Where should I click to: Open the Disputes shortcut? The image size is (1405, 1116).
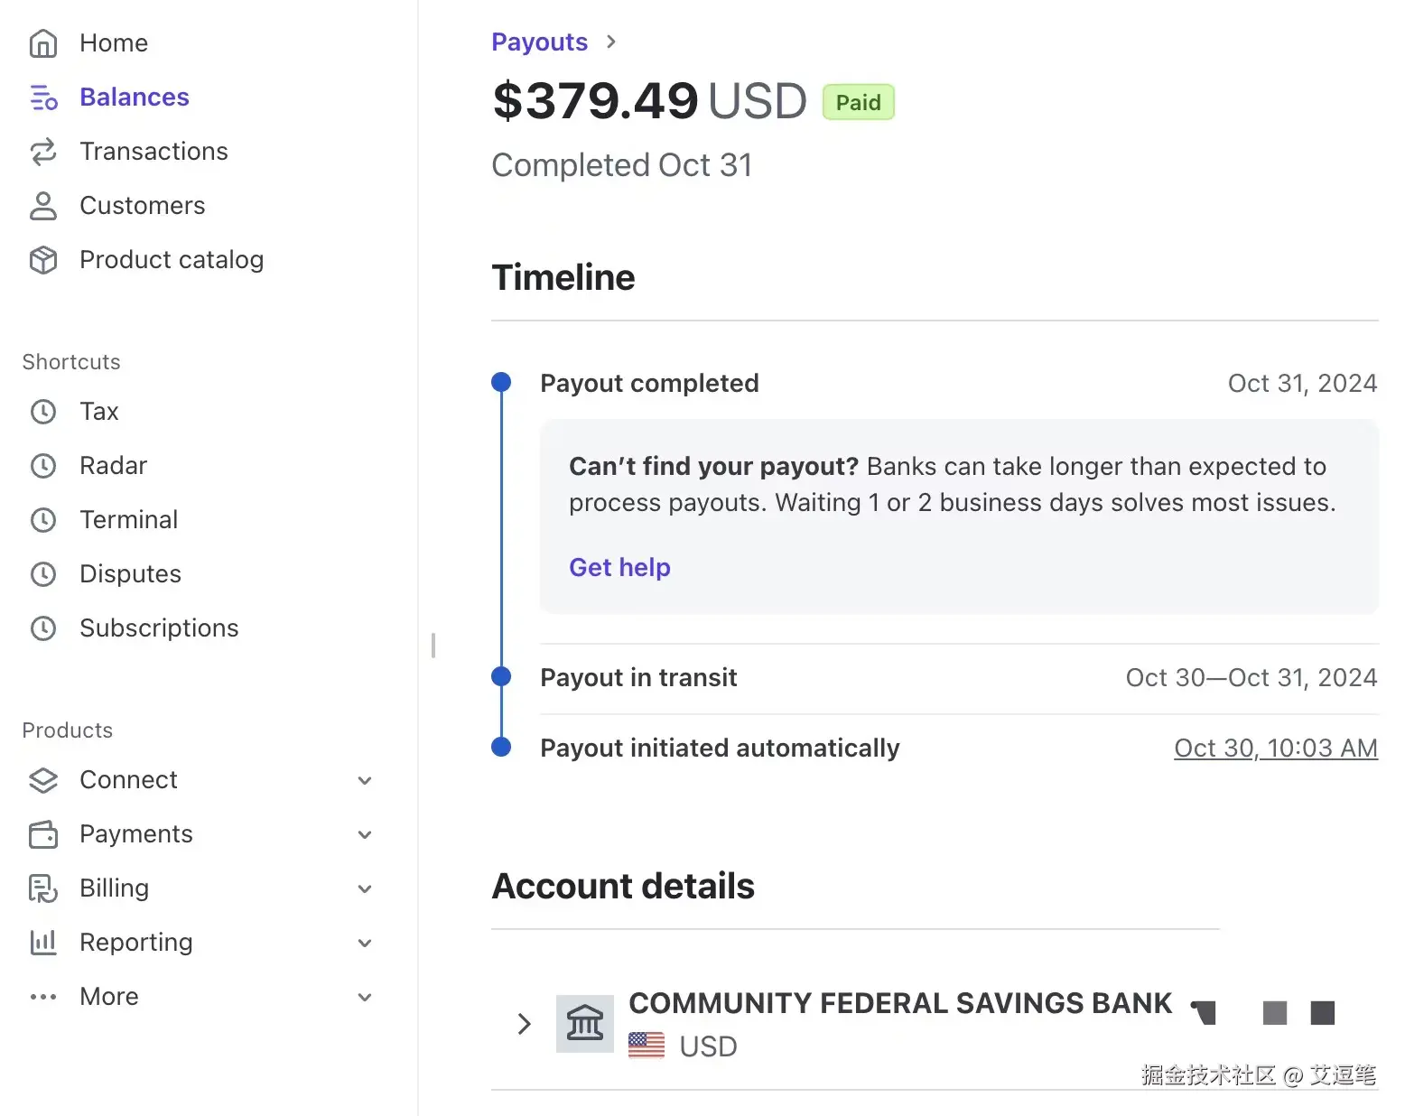pyautogui.click(x=130, y=574)
